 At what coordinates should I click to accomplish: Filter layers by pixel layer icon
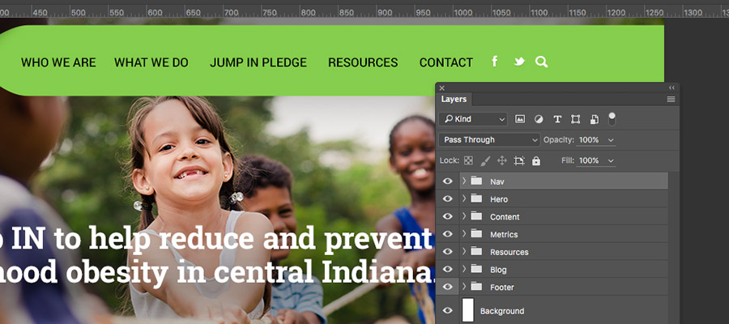click(x=520, y=119)
